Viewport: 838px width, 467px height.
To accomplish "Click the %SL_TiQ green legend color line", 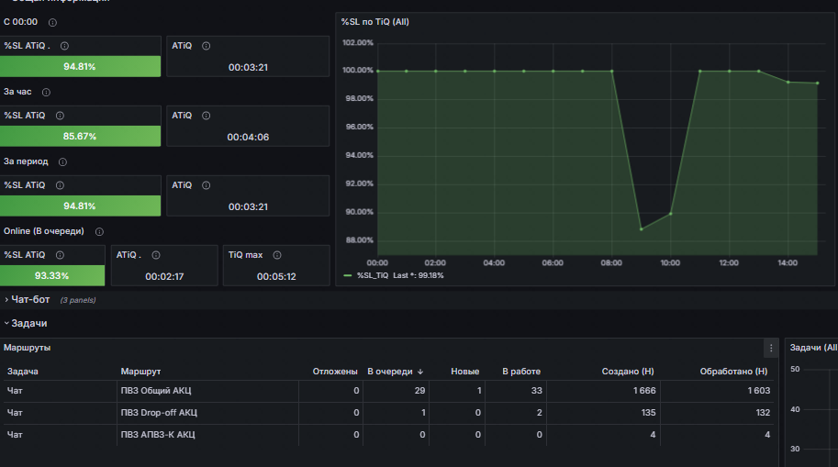I will coord(347,276).
